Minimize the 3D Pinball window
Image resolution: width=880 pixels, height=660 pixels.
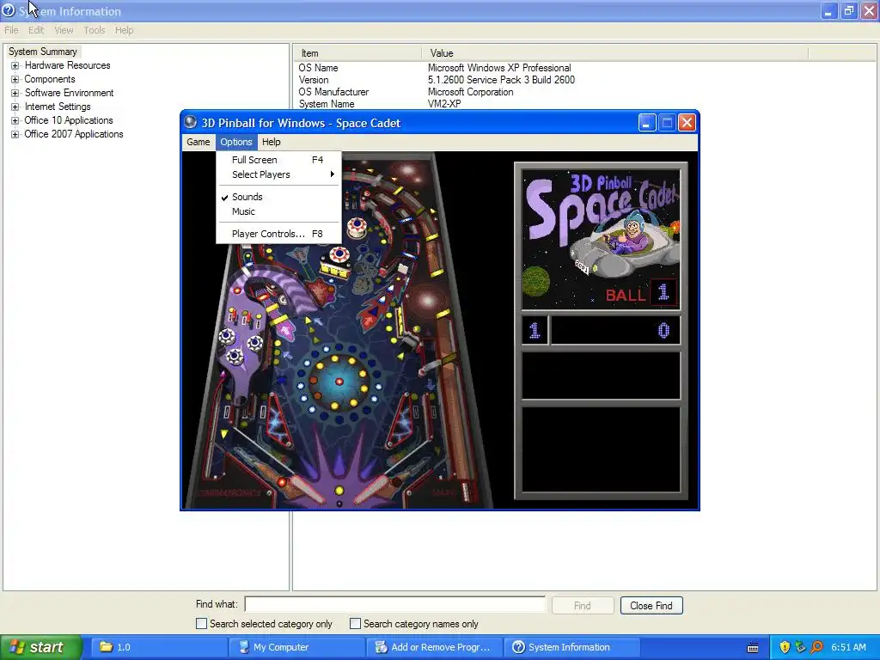pos(646,122)
